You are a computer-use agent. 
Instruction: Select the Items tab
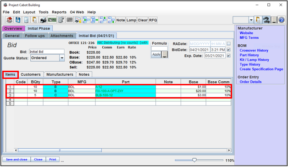pos(10,74)
